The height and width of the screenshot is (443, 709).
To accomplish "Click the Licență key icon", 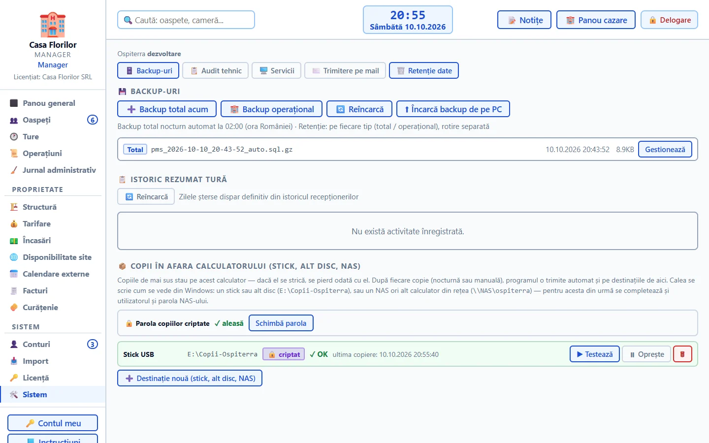I will 14,378.
